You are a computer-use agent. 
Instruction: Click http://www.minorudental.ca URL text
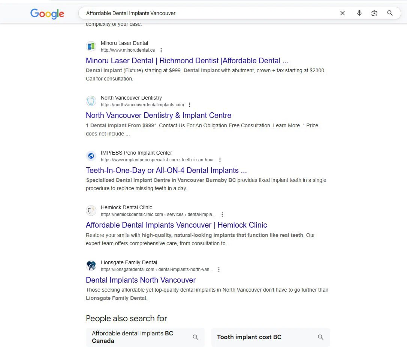pos(128,50)
